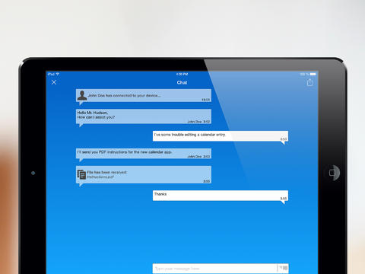Select the 'John Doe has connected' message
The image size is (365, 274).
pos(144,95)
